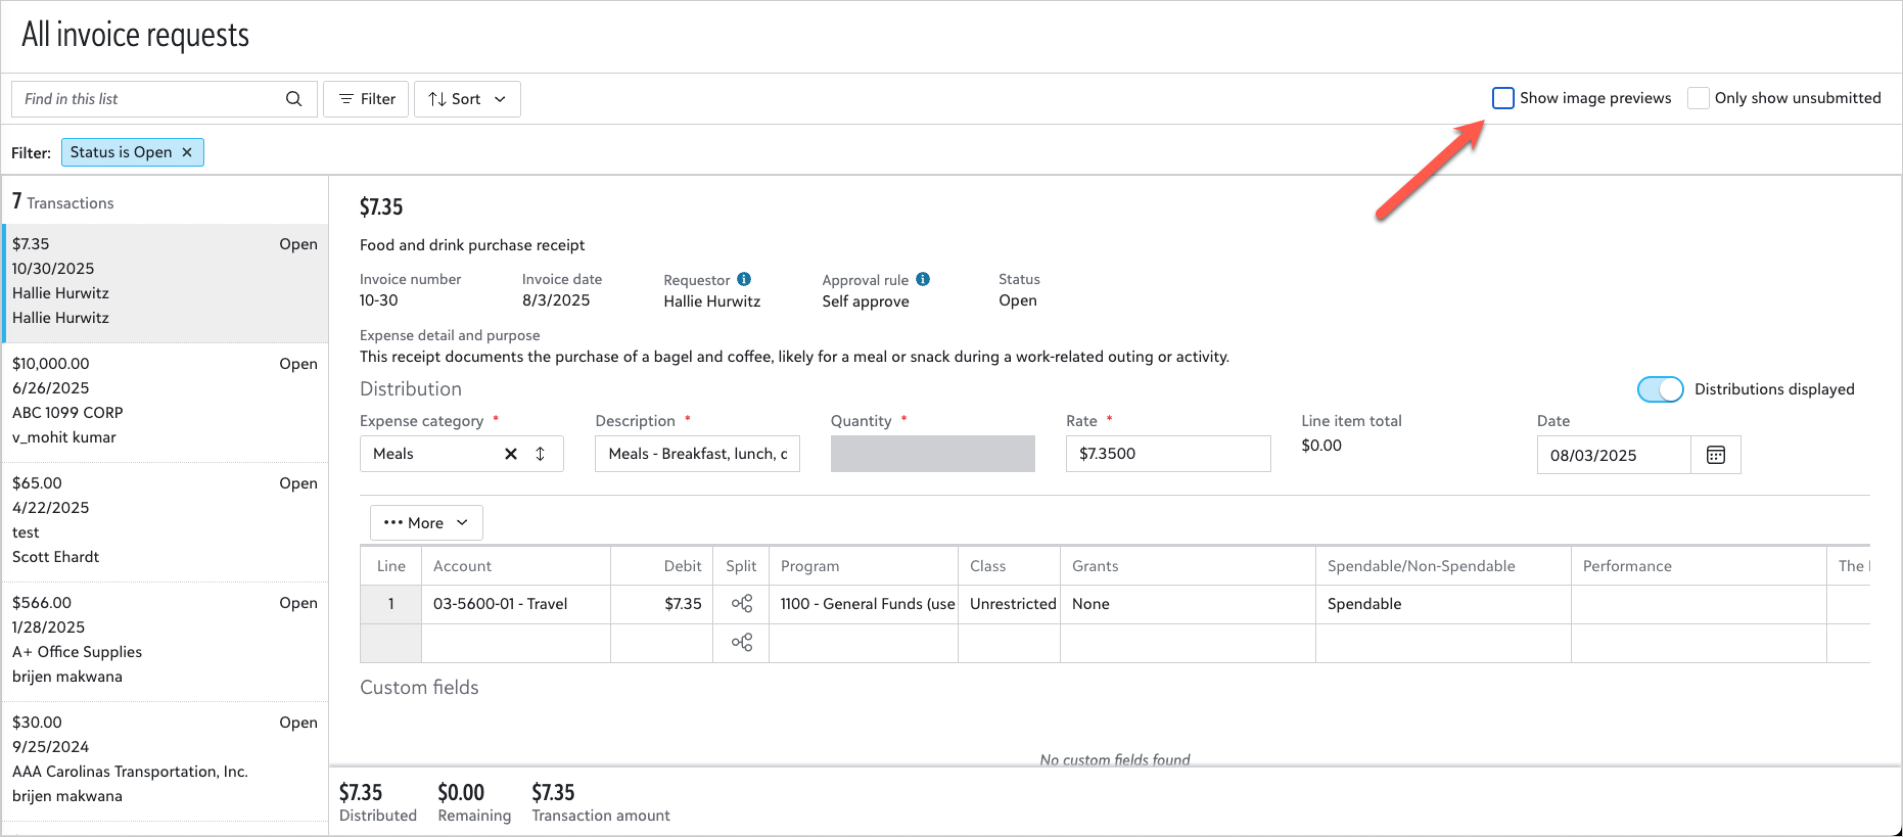
Task: Open the date picker calendar icon
Action: tap(1715, 455)
